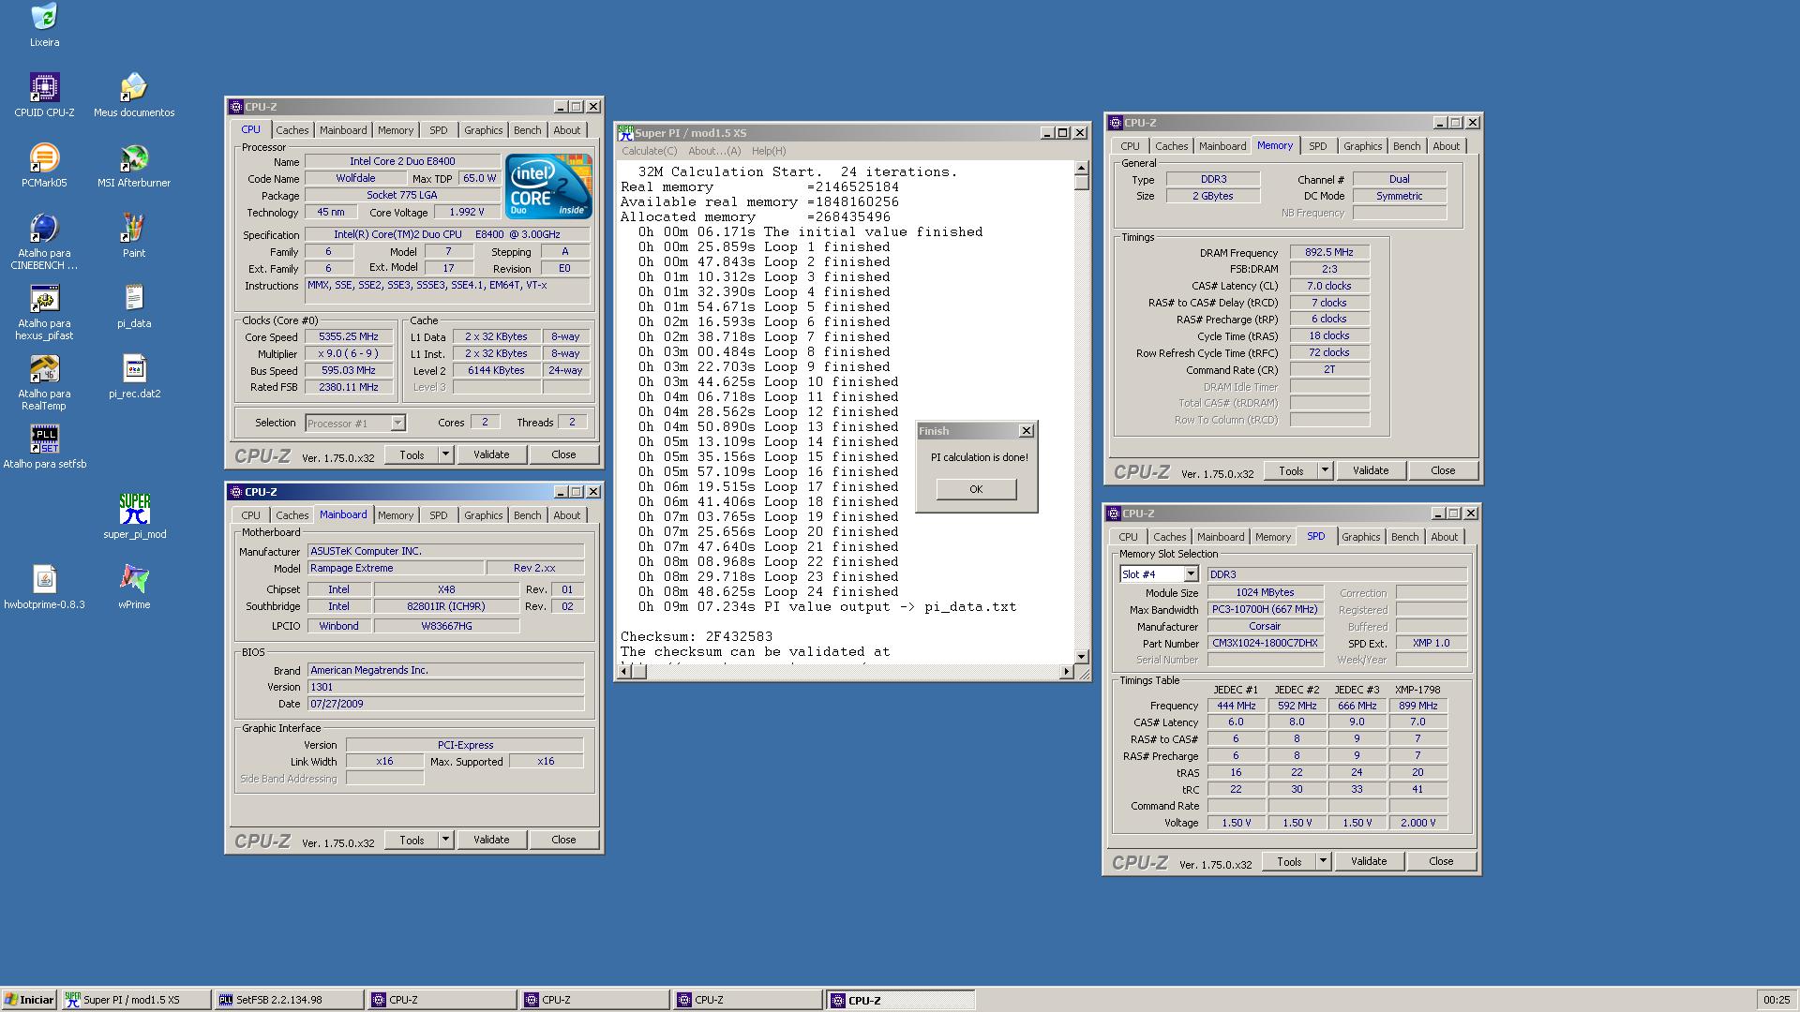Click the XMP-1798 voltage 2.000 V cell
This screenshot has height=1012, width=1800.
pyautogui.click(x=1417, y=823)
